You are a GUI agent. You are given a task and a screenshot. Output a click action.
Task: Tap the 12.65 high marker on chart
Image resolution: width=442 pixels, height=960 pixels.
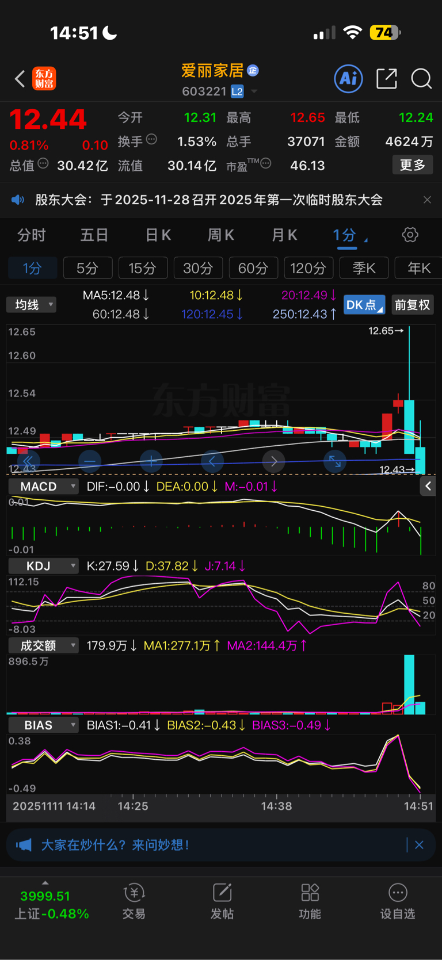tap(386, 331)
